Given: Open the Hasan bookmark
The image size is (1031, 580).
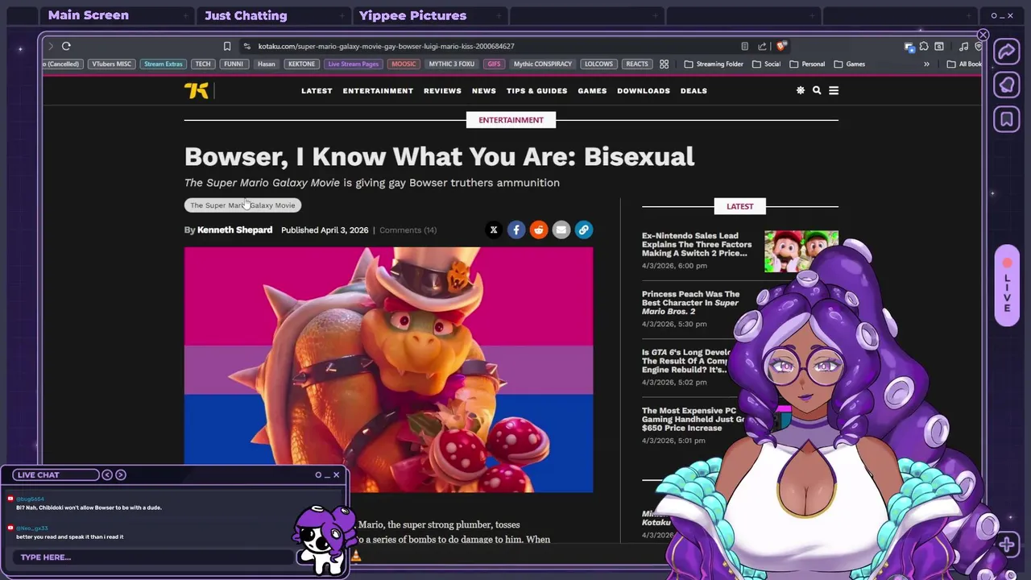Looking at the screenshot, I should [x=267, y=64].
